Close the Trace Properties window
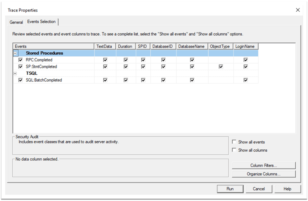 [x=298, y=10]
